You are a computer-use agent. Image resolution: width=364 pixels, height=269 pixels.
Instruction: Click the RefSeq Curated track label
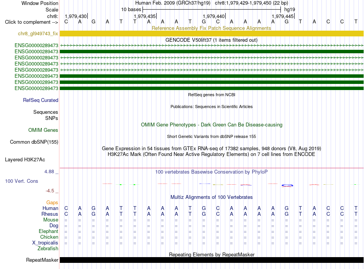click(40, 100)
